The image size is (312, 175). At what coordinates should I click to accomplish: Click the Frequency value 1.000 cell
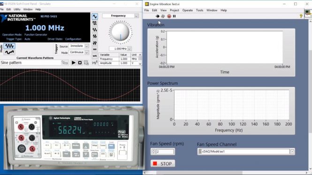tap(124, 59)
